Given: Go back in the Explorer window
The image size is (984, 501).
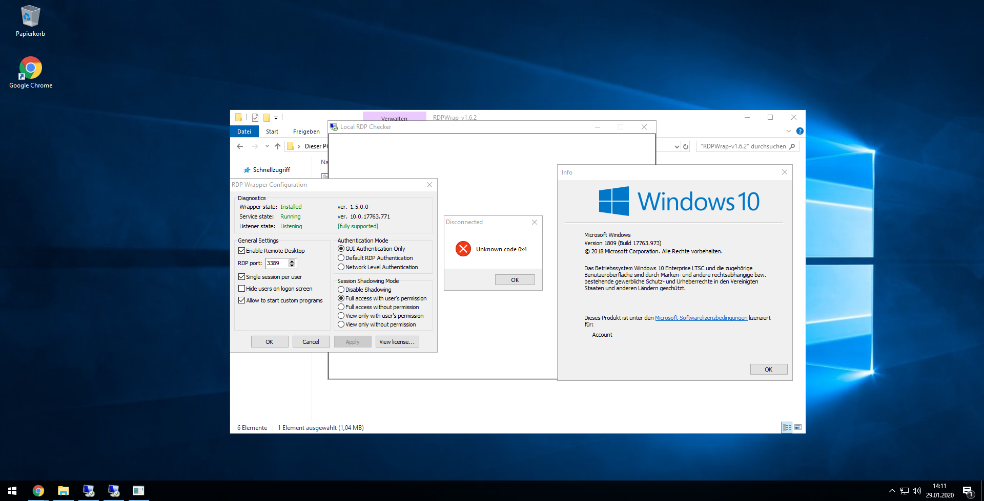Looking at the screenshot, I should [x=240, y=146].
